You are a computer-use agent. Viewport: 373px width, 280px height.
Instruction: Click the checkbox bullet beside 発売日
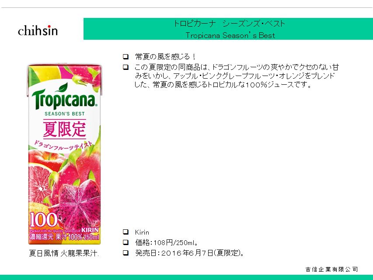tap(125, 252)
